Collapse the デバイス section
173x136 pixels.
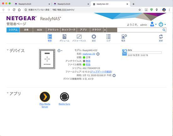tap(8, 50)
